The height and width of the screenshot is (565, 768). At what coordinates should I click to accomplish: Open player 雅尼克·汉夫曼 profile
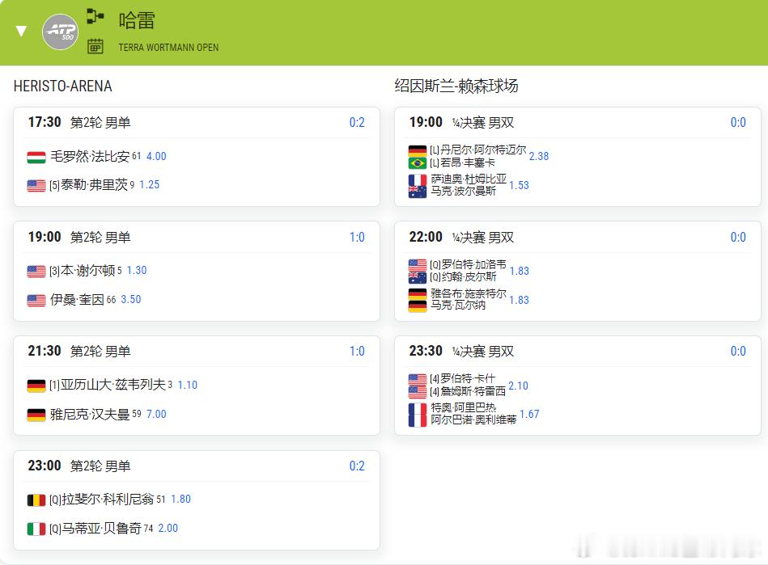click(x=90, y=415)
